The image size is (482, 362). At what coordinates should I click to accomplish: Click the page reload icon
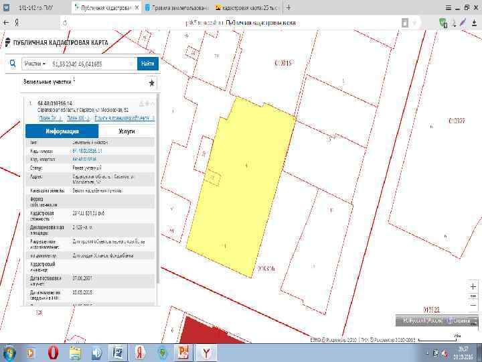tap(65, 23)
